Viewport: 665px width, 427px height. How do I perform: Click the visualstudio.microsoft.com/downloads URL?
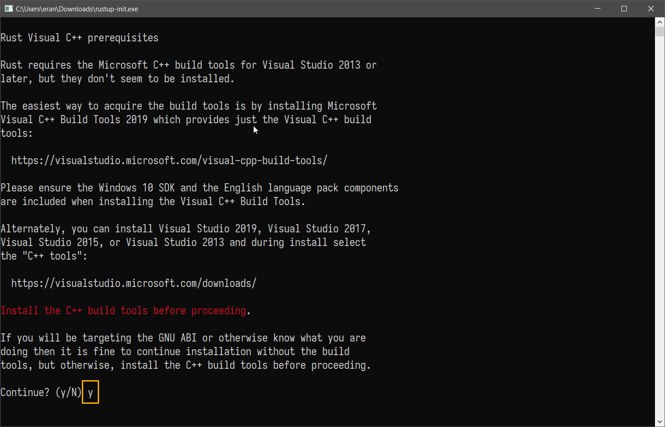coord(134,283)
